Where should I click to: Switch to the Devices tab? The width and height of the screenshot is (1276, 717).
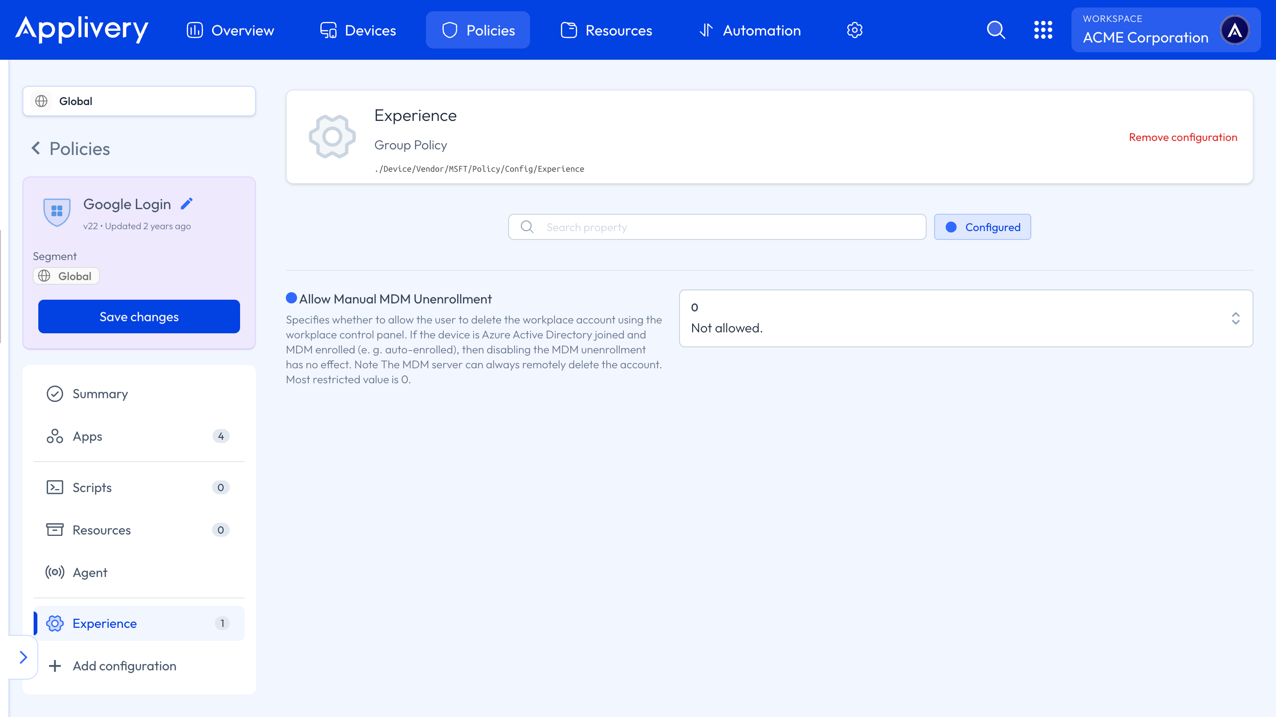pyautogui.click(x=358, y=30)
